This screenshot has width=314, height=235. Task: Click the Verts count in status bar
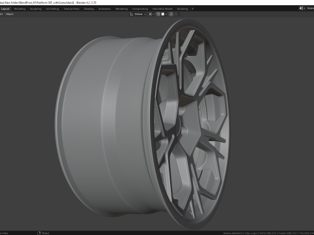click(x=268, y=233)
